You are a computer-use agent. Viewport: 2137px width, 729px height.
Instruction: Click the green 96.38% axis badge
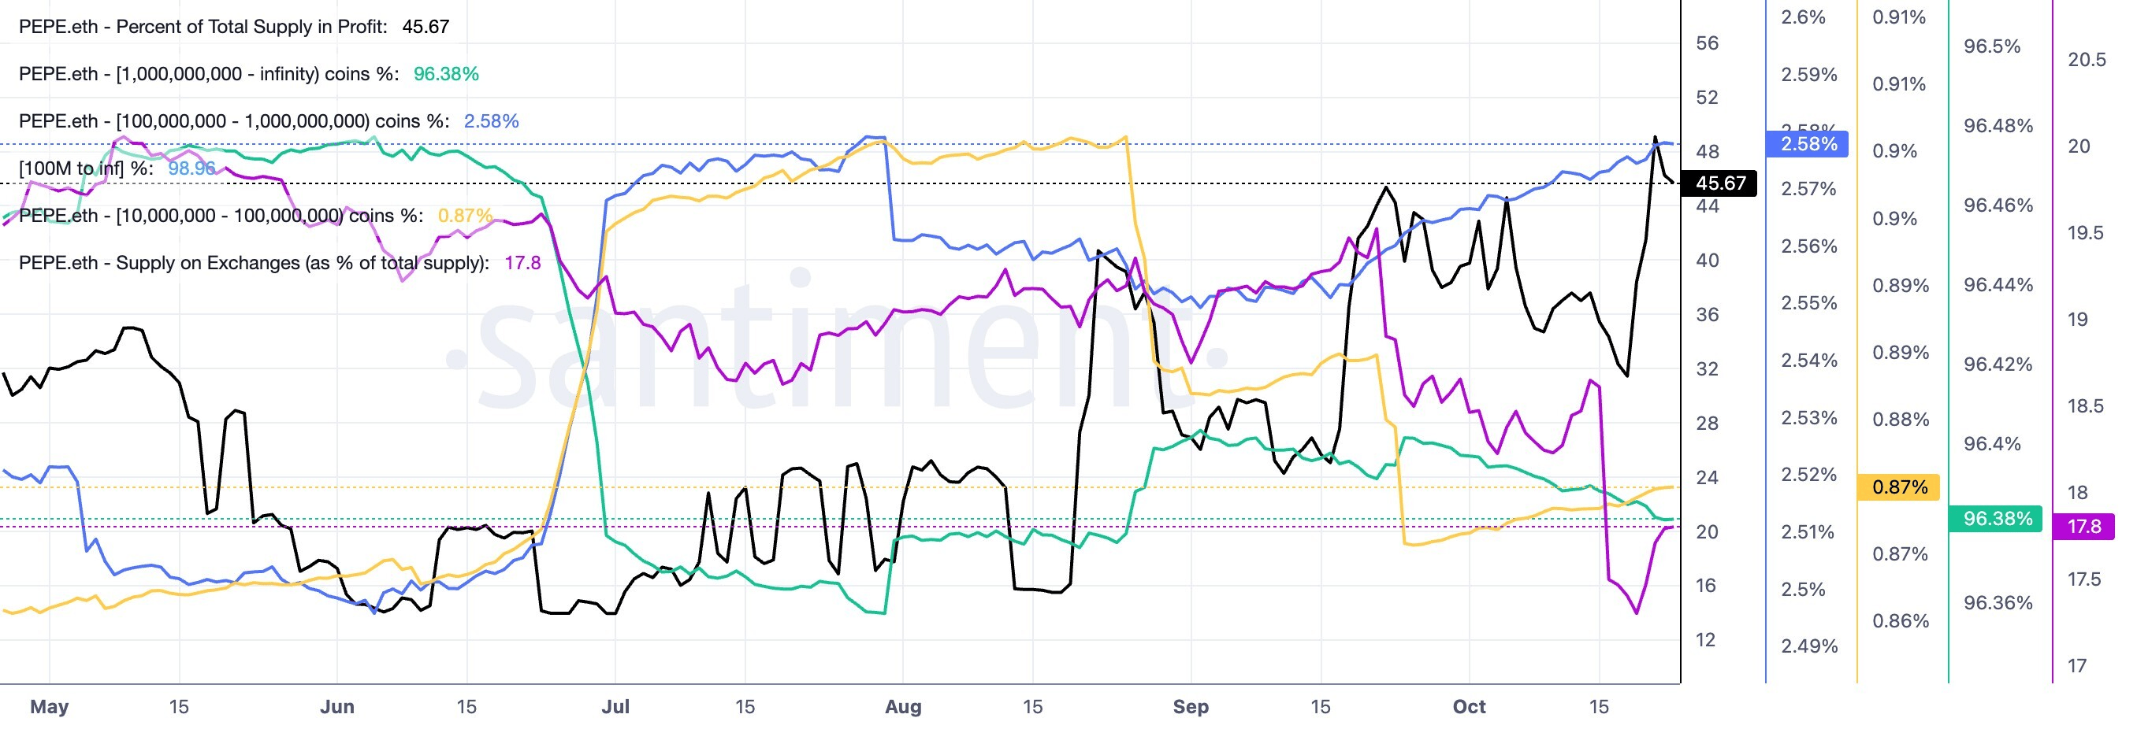tap(1997, 519)
